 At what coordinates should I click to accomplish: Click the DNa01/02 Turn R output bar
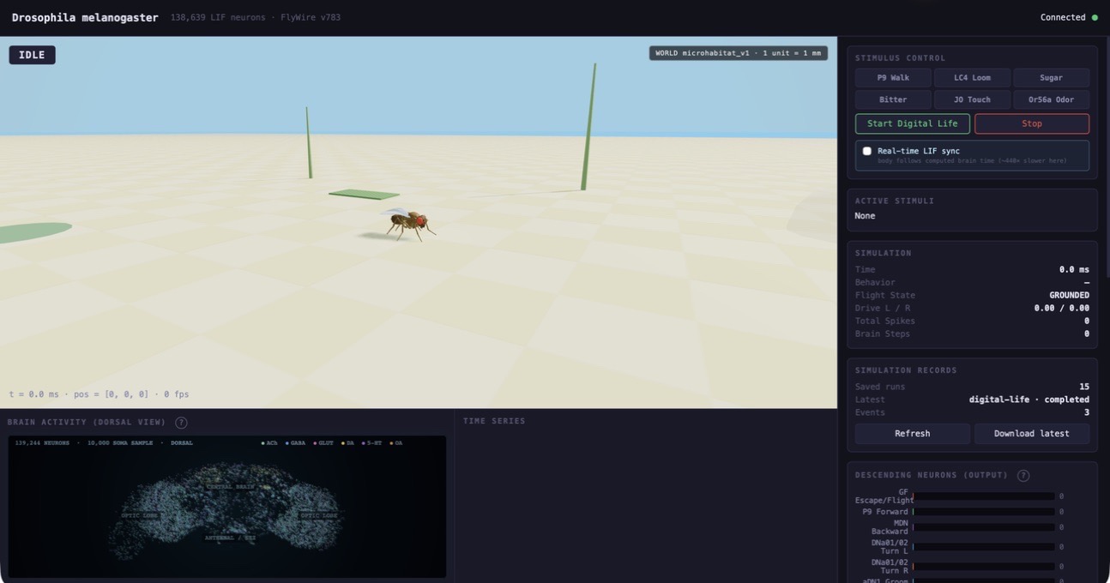[984, 567]
